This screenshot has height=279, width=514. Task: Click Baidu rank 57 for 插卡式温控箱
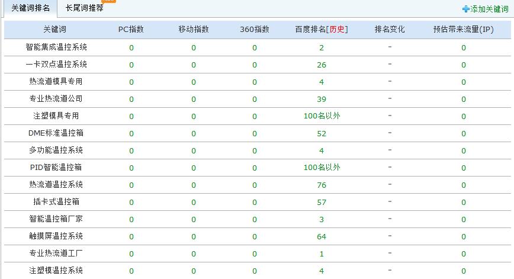[322, 202]
